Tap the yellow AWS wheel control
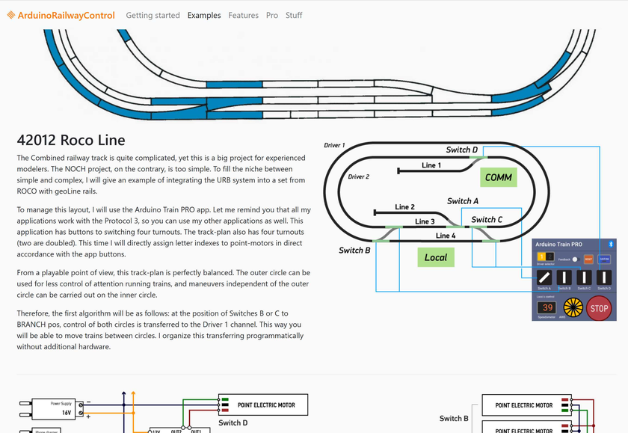The image size is (628, 433). click(x=573, y=307)
